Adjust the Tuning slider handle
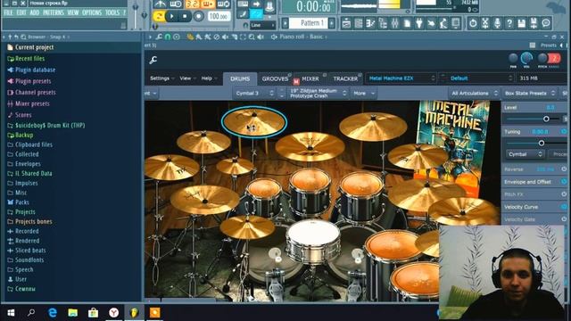571x321 pixels. pos(542,143)
